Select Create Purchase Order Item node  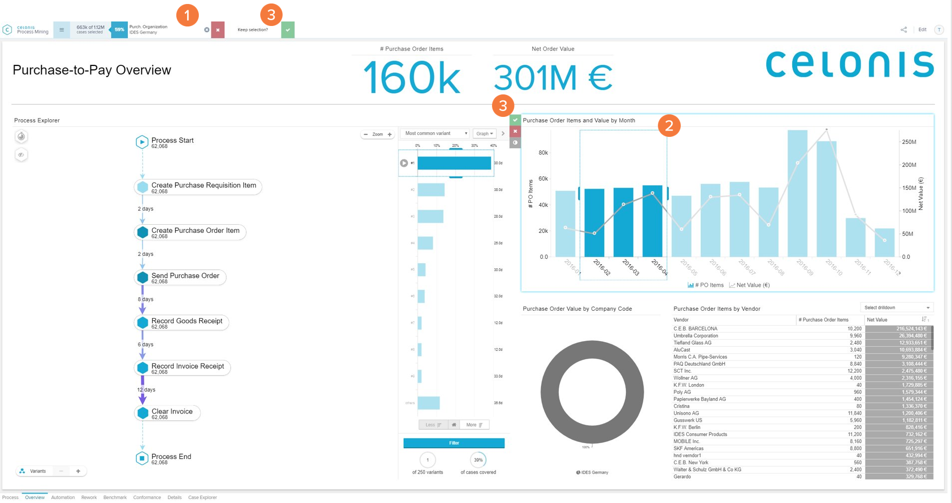[190, 232]
